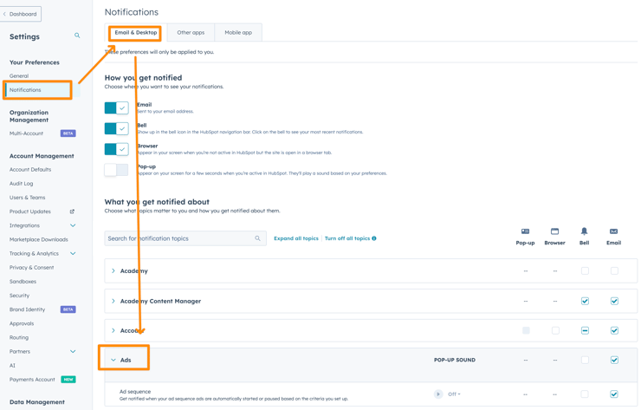Open Marketplace Downloads in sidebar
Screen dimensions: 641x410
39,240
